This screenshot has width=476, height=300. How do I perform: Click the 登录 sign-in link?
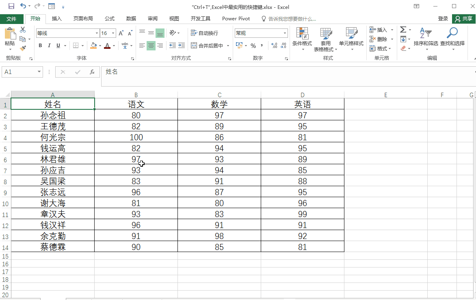(443, 19)
